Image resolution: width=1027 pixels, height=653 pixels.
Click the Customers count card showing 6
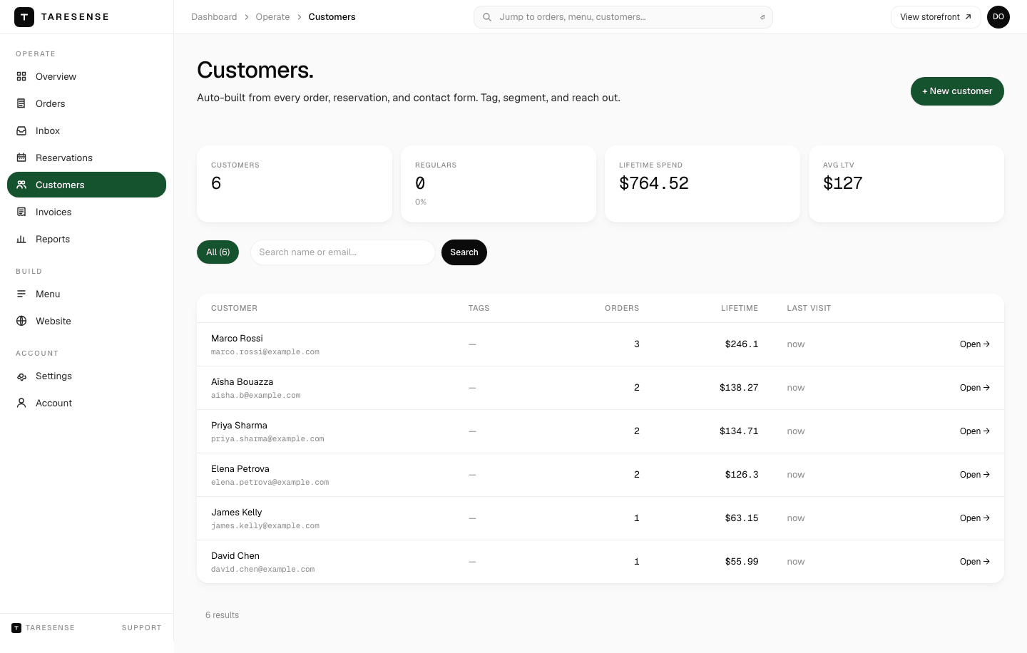click(295, 184)
